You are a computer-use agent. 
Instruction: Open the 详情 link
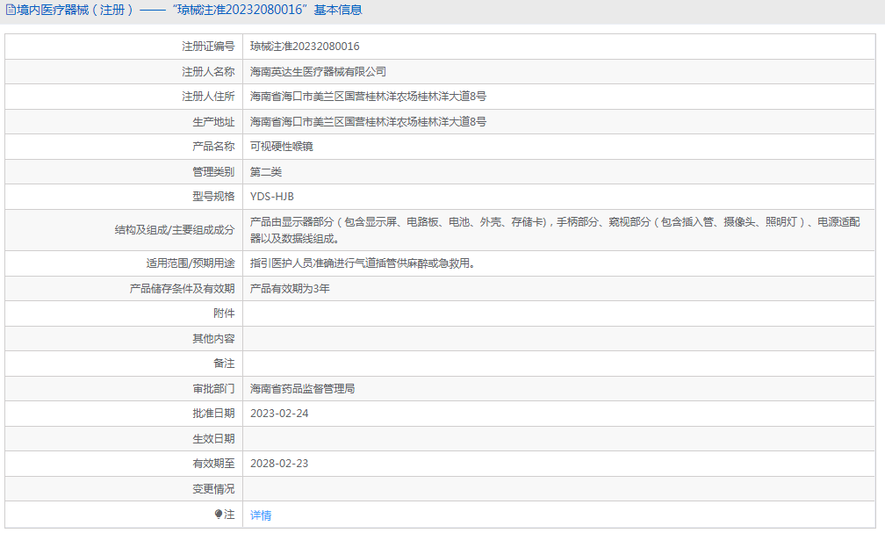click(261, 515)
